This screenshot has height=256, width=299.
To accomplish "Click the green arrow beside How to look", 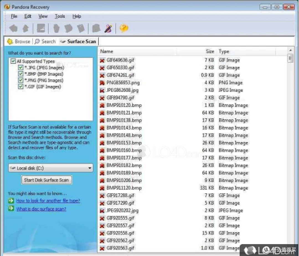I will [11, 201].
